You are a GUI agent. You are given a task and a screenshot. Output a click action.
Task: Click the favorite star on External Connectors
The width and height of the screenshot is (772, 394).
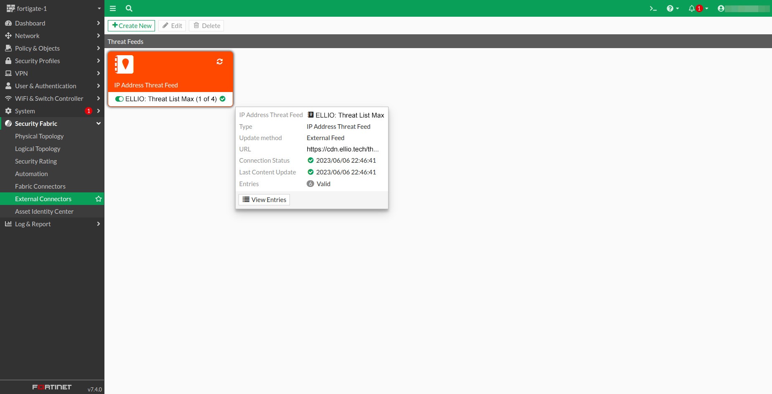pyautogui.click(x=99, y=199)
